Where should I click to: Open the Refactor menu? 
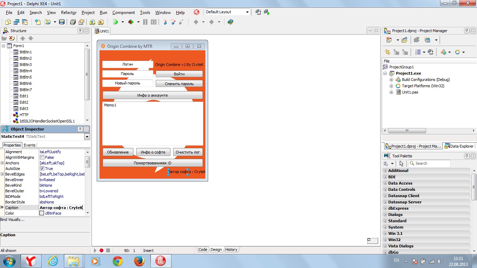click(x=69, y=13)
